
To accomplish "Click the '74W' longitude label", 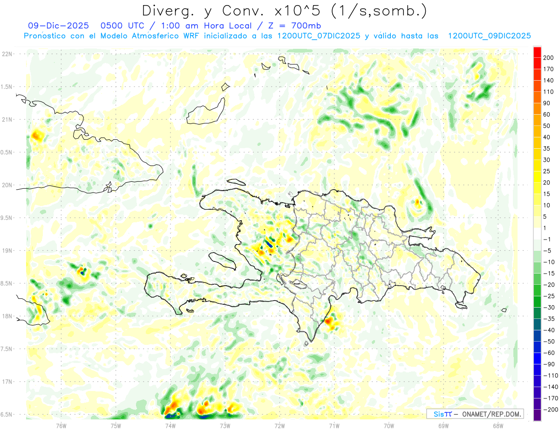I will tap(170, 425).
